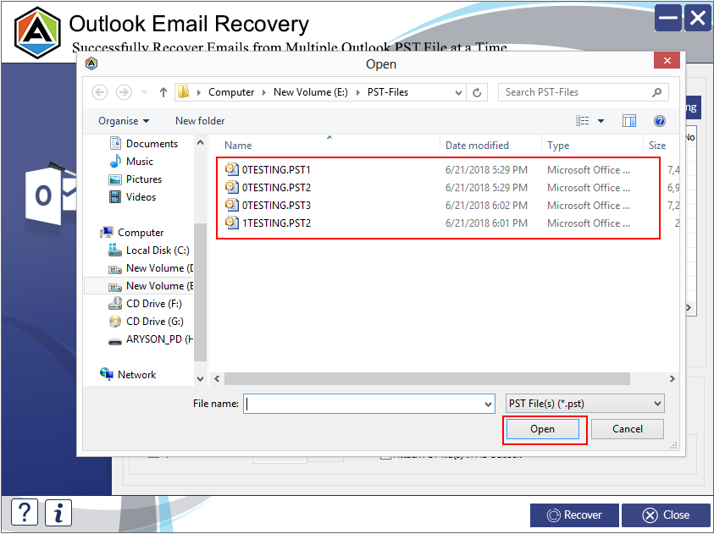
Task: Sort files by Type column
Action: (x=558, y=146)
